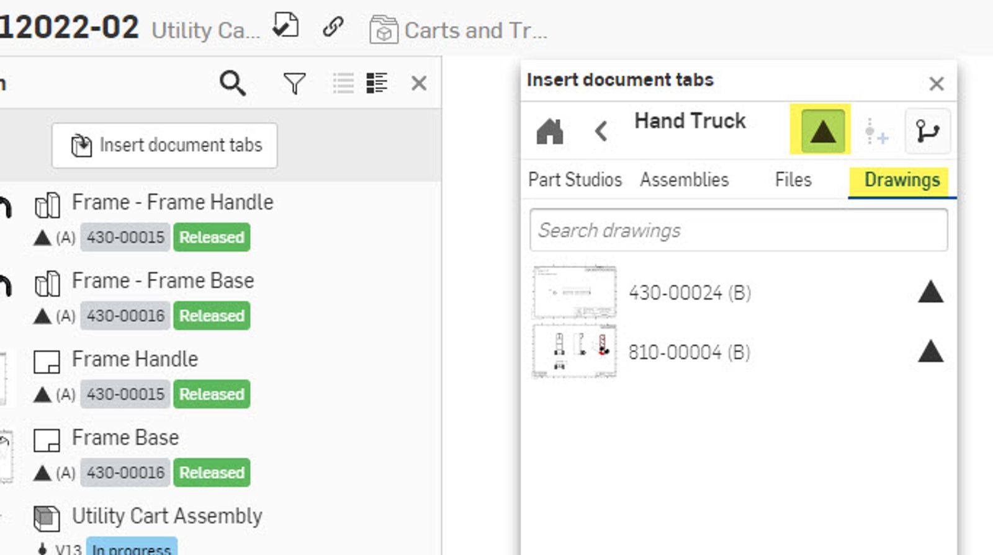Viewport: 993px width, 555px height.
Task: Switch to detailed list view icon
Action: [x=377, y=82]
